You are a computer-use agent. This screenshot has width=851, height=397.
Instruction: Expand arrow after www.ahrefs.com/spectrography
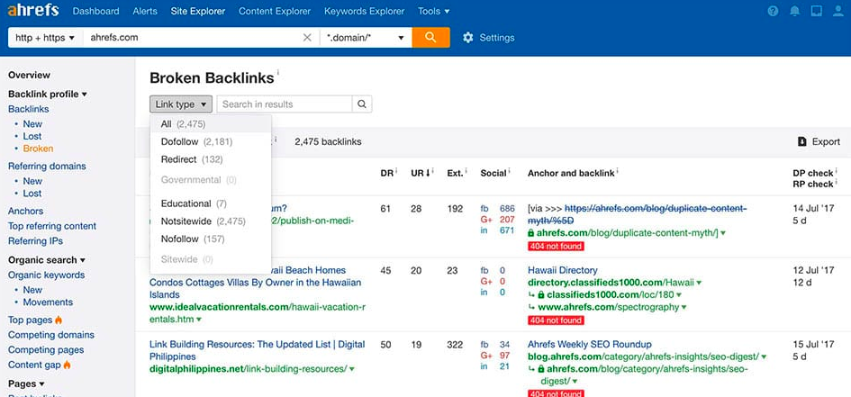(x=684, y=308)
